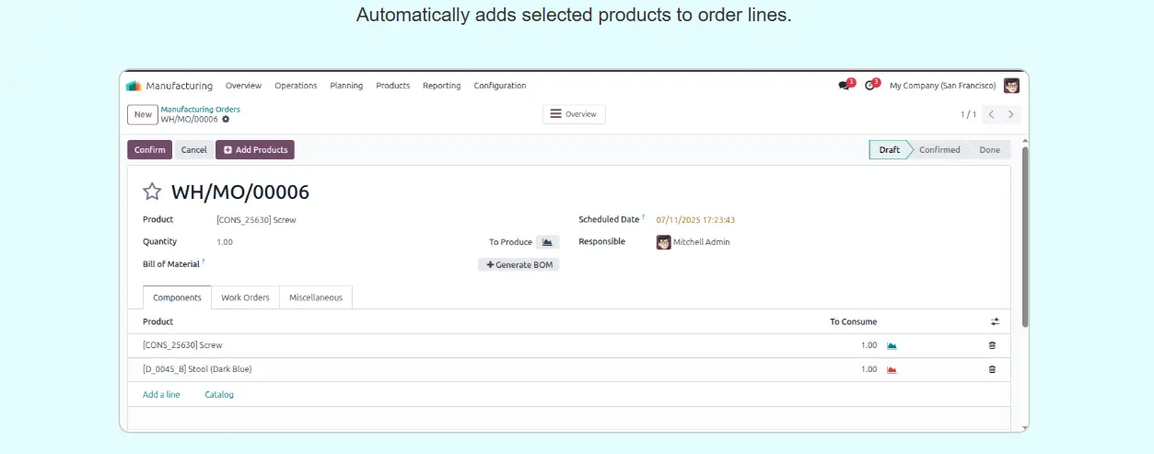This screenshot has width=1154, height=454.
Task: Delete the Stool (Dark Blue) component line
Action: 992,369
